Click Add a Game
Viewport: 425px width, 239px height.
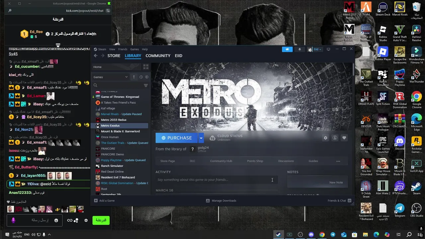click(104, 200)
